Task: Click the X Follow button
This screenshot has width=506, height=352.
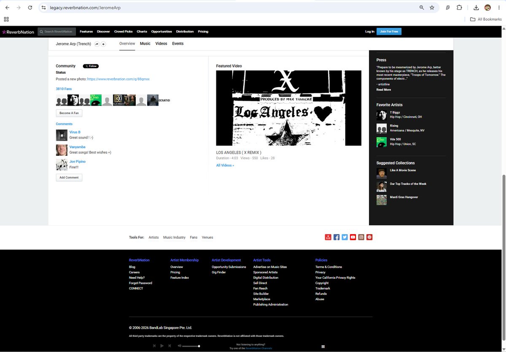Action: (91, 66)
